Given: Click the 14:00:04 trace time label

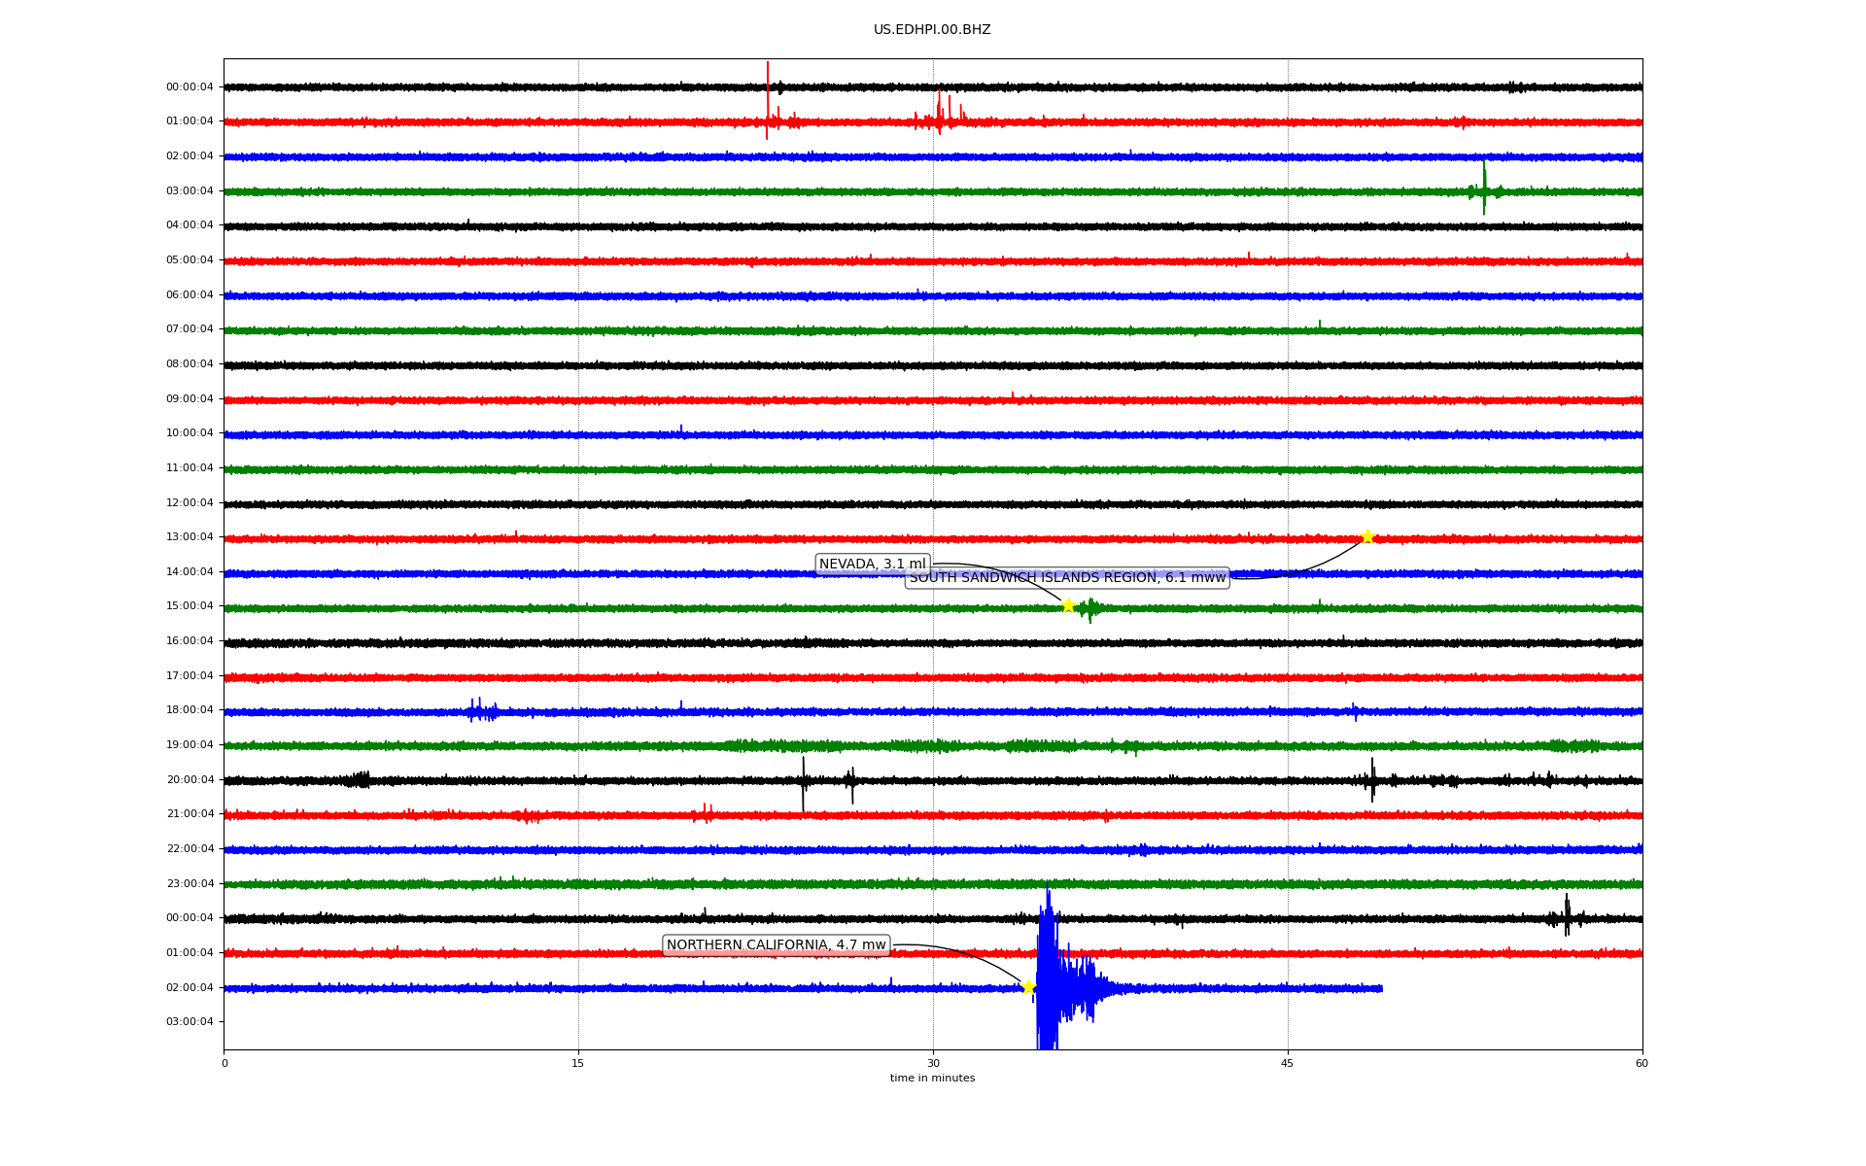Looking at the screenshot, I should [x=190, y=572].
